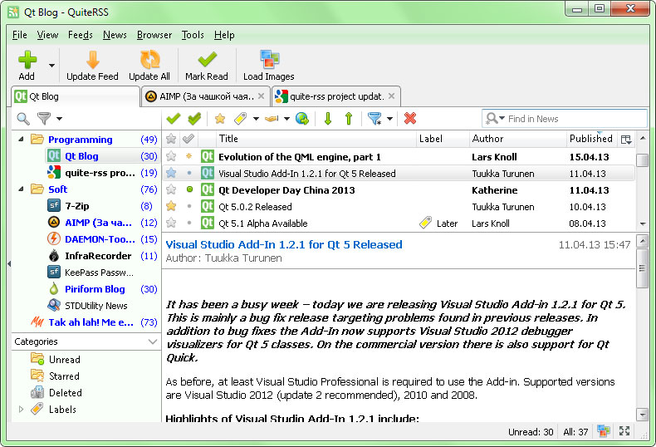Click the Load Images toolbar icon
This screenshot has height=447, width=656.
tap(268, 65)
